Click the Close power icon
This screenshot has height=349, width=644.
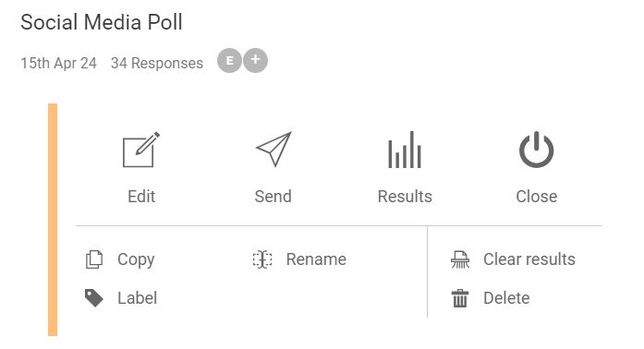coord(537,150)
